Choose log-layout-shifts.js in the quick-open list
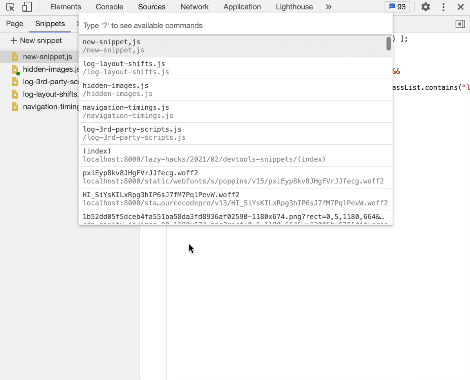Screen dimensions: 470x380 coord(235,68)
